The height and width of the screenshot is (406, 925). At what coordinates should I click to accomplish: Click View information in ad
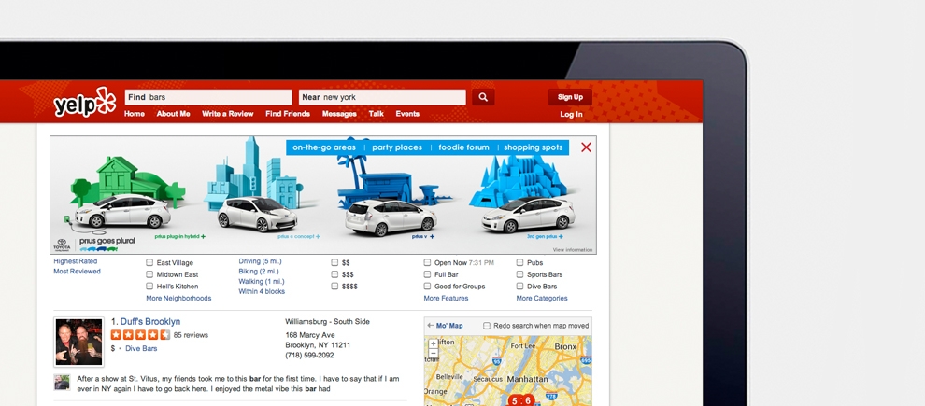(x=572, y=250)
